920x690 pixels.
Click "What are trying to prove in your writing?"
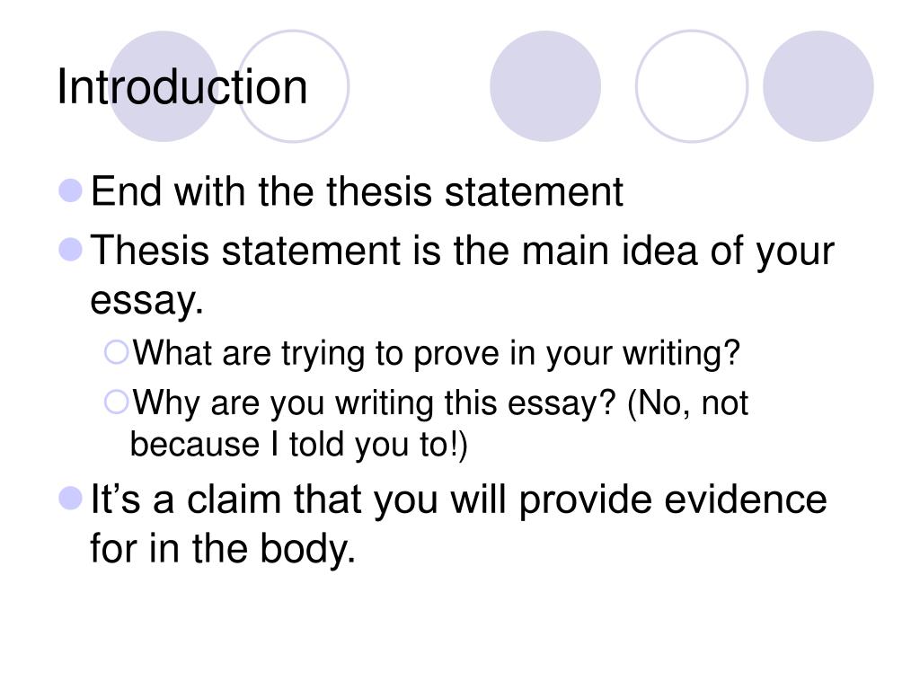(437, 354)
